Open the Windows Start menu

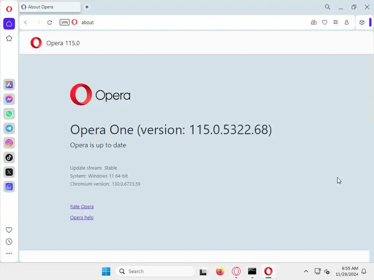106,271
